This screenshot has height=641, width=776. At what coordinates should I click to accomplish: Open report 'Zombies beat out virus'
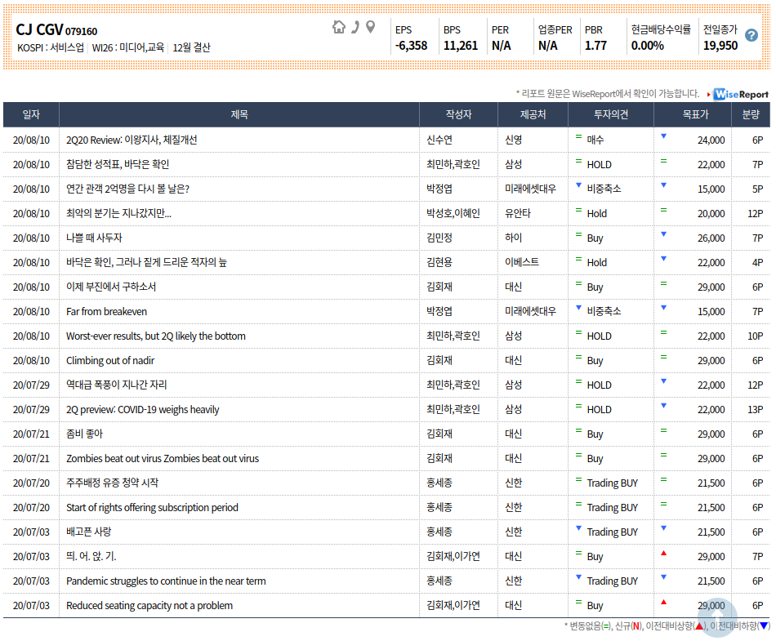point(163,458)
